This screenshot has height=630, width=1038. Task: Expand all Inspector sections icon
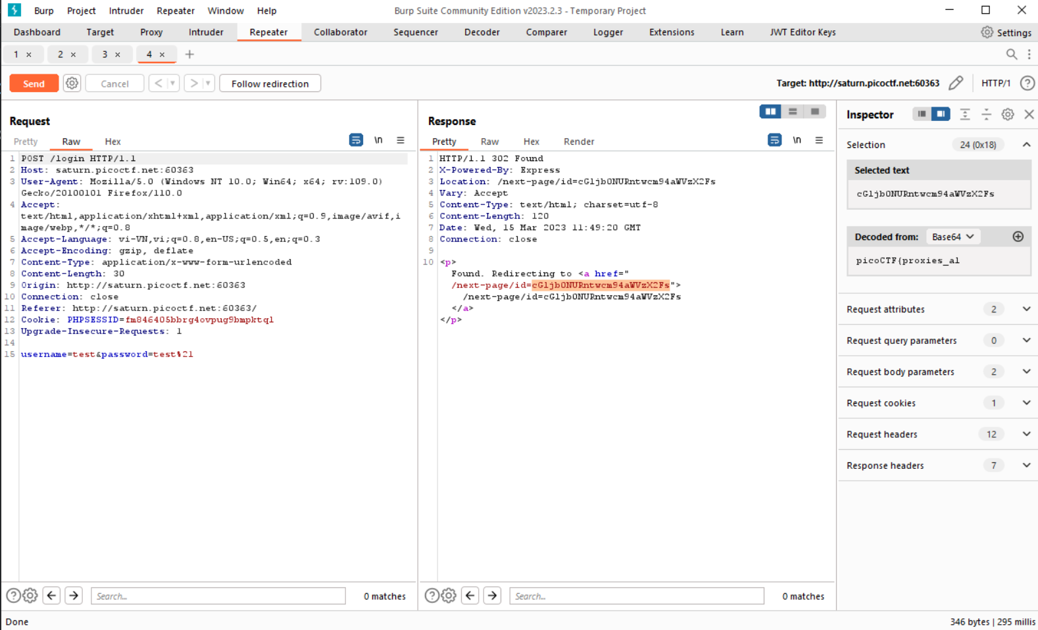click(964, 114)
